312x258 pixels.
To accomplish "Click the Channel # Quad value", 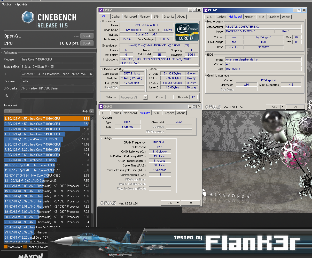I will click(x=179, y=122).
